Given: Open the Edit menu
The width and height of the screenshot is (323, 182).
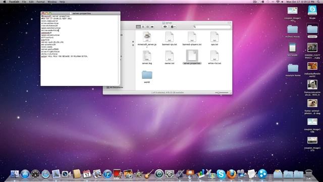Looking at the screenshot, I should (31, 2).
